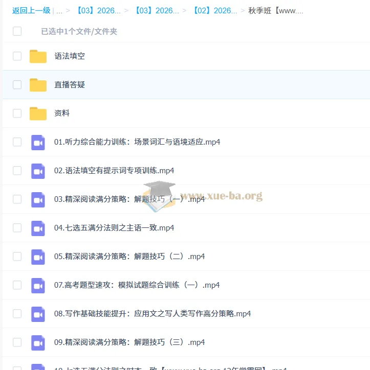The height and width of the screenshot is (370, 370).
Task: Select checkbox for 07.高考题型速攻 video
Action: click(x=17, y=285)
